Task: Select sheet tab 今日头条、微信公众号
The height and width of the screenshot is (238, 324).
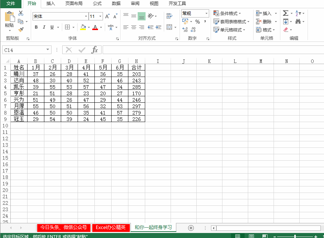Action: [x=64, y=228]
